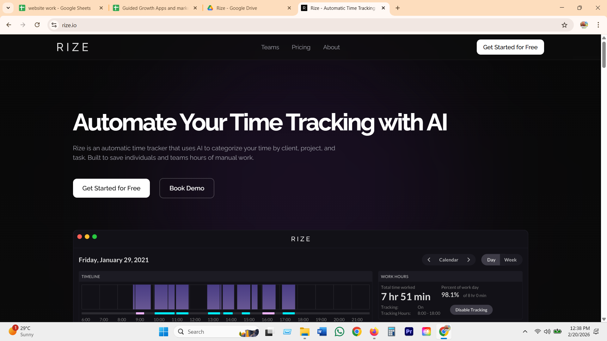Click the cyan timeline bar at 10:00
607x341 pixels.
[x=164, y=313]
